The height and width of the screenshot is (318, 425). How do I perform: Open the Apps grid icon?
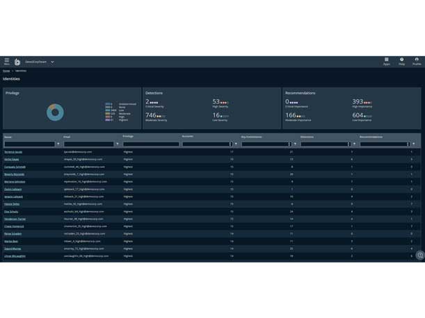(387, 61)
